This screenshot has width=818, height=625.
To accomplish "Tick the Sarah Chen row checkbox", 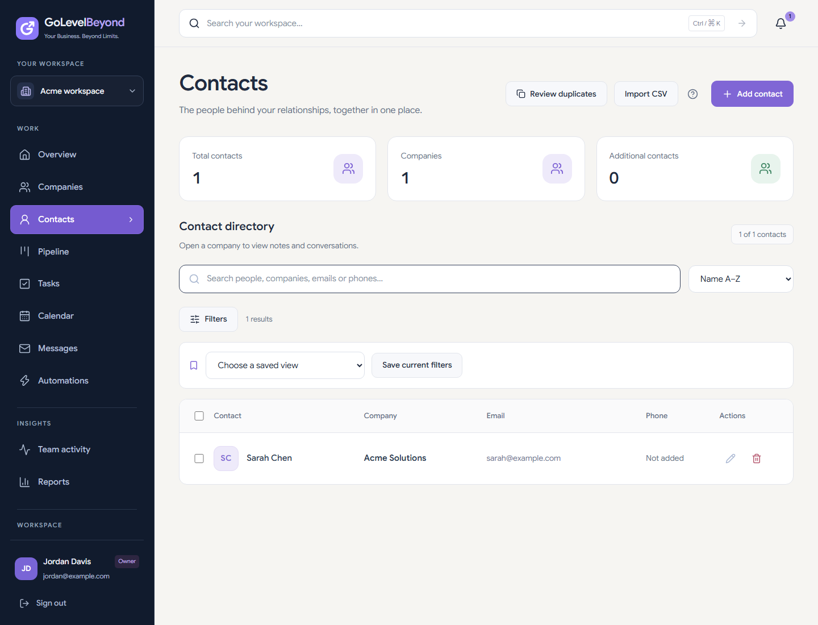I will tap(199, 459).
